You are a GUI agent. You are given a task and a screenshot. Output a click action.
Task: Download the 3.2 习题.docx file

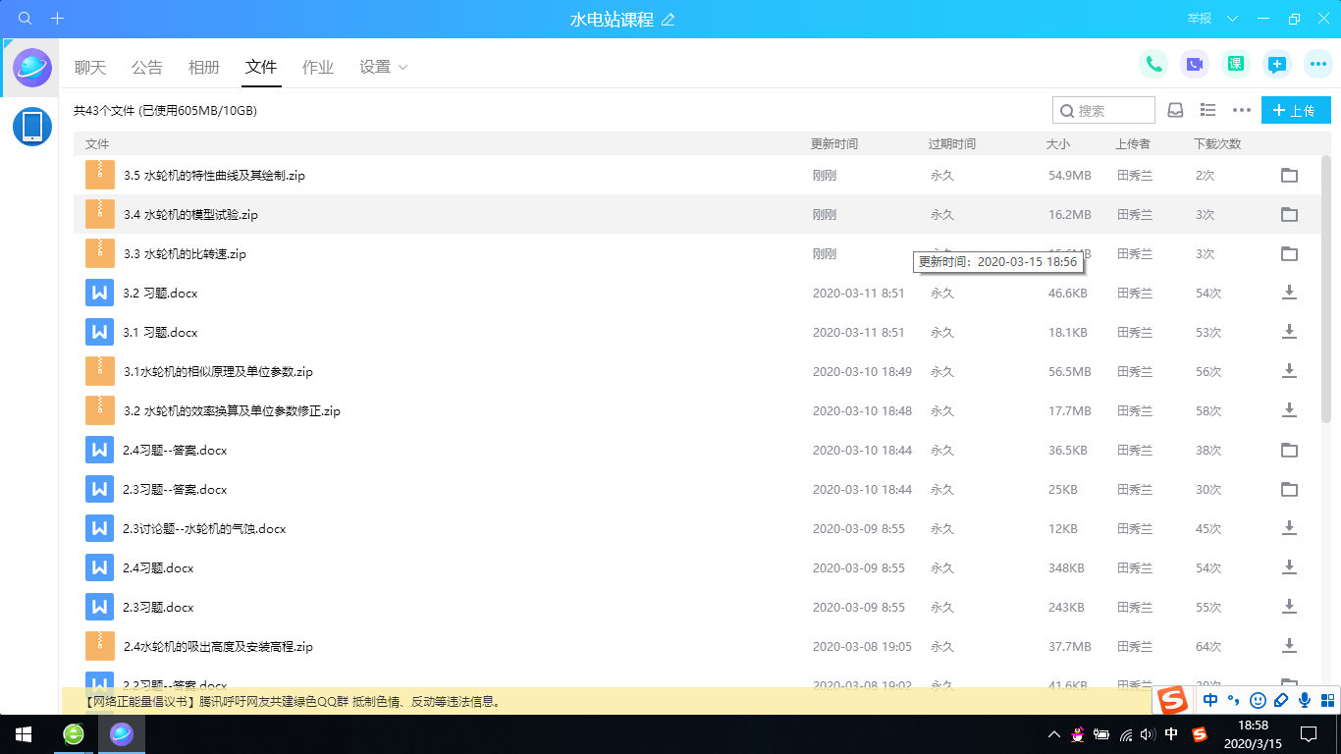pos(1289,293)
